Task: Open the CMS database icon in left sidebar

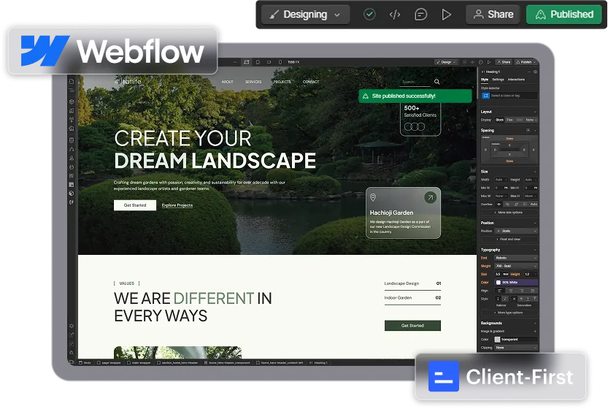Action: (72, 140)
